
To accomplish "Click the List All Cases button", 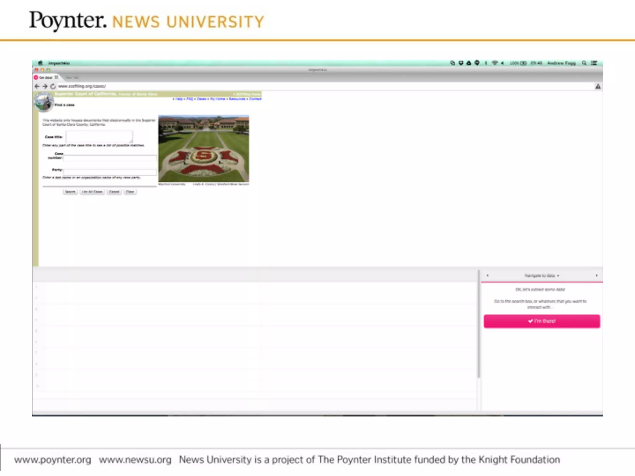I will pos(92,192).
